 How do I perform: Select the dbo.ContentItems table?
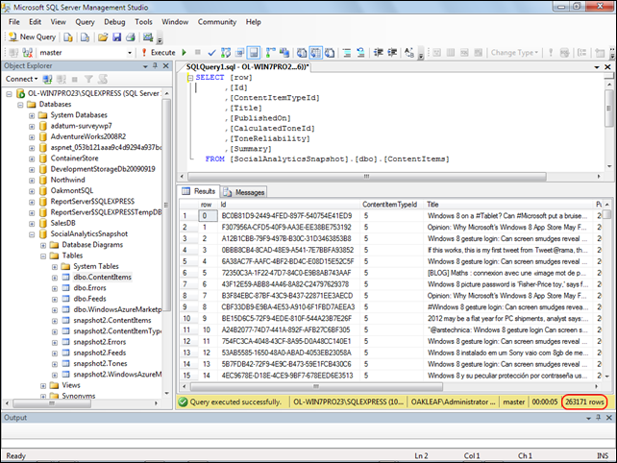(x=102, y=277)
